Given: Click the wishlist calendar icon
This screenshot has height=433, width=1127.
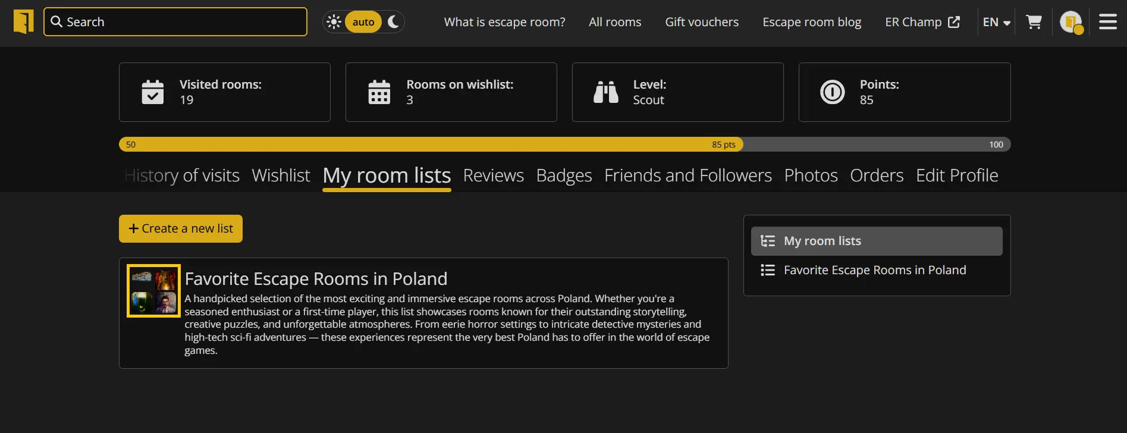Looking at the screenshot, I should [379, 92].
